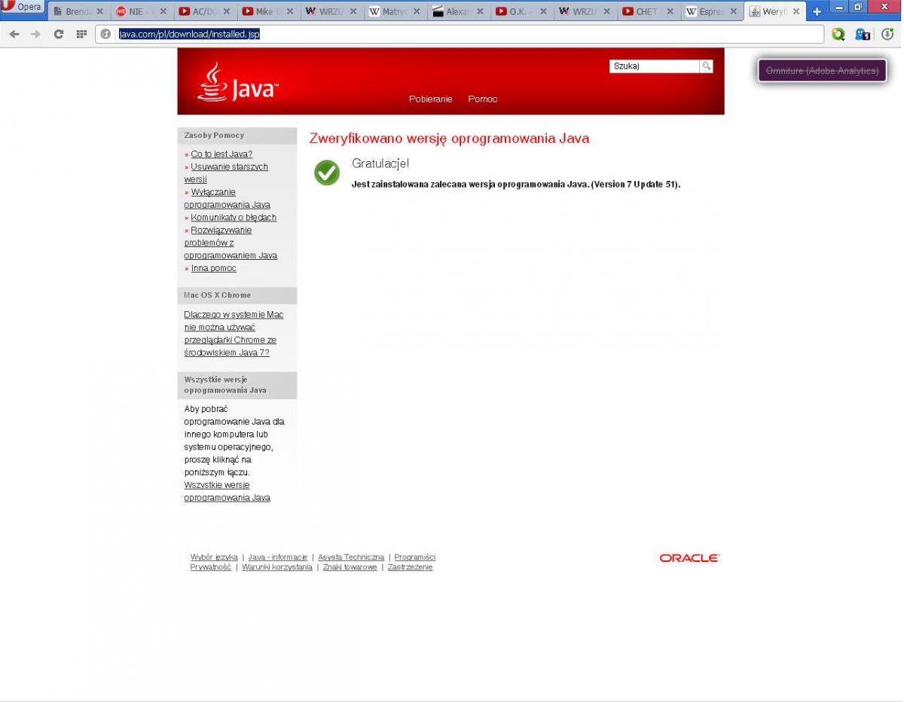Image resolution: width=904 pixels, height=702 pixels.
Task: Click the 'Zweryfikowano wersję oprogramowania Java' heading
Action: pos(449,139)
